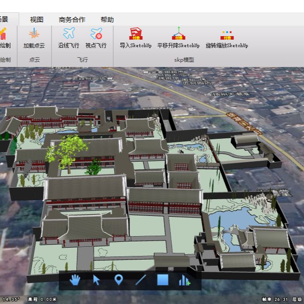
Task: Pick the location pin marker tool
Action: 118,280
